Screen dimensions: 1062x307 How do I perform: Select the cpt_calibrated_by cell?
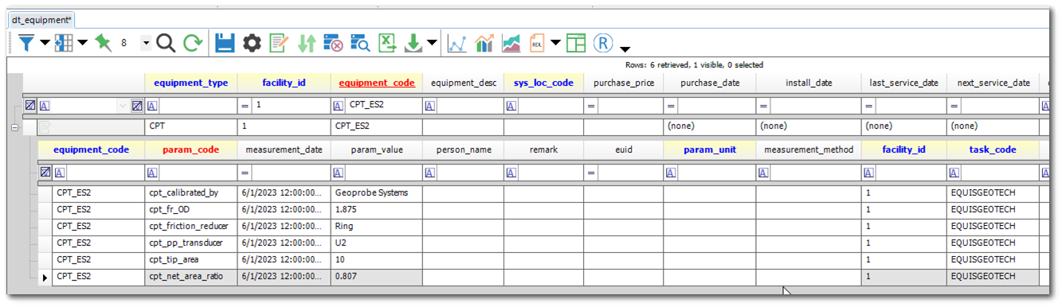pyautogui.click(x=191, y=192)
